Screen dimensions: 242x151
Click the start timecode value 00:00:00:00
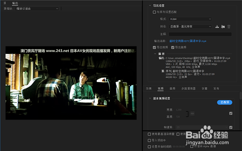(x=179, y=147)
